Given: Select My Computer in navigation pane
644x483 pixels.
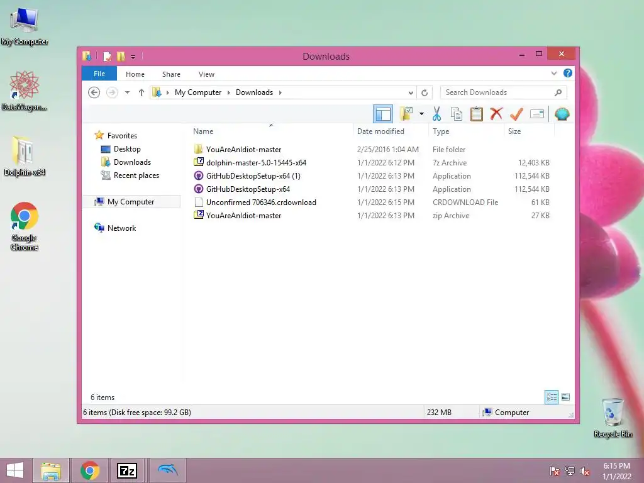Looking at the screenshot, I should click(131, 202).
